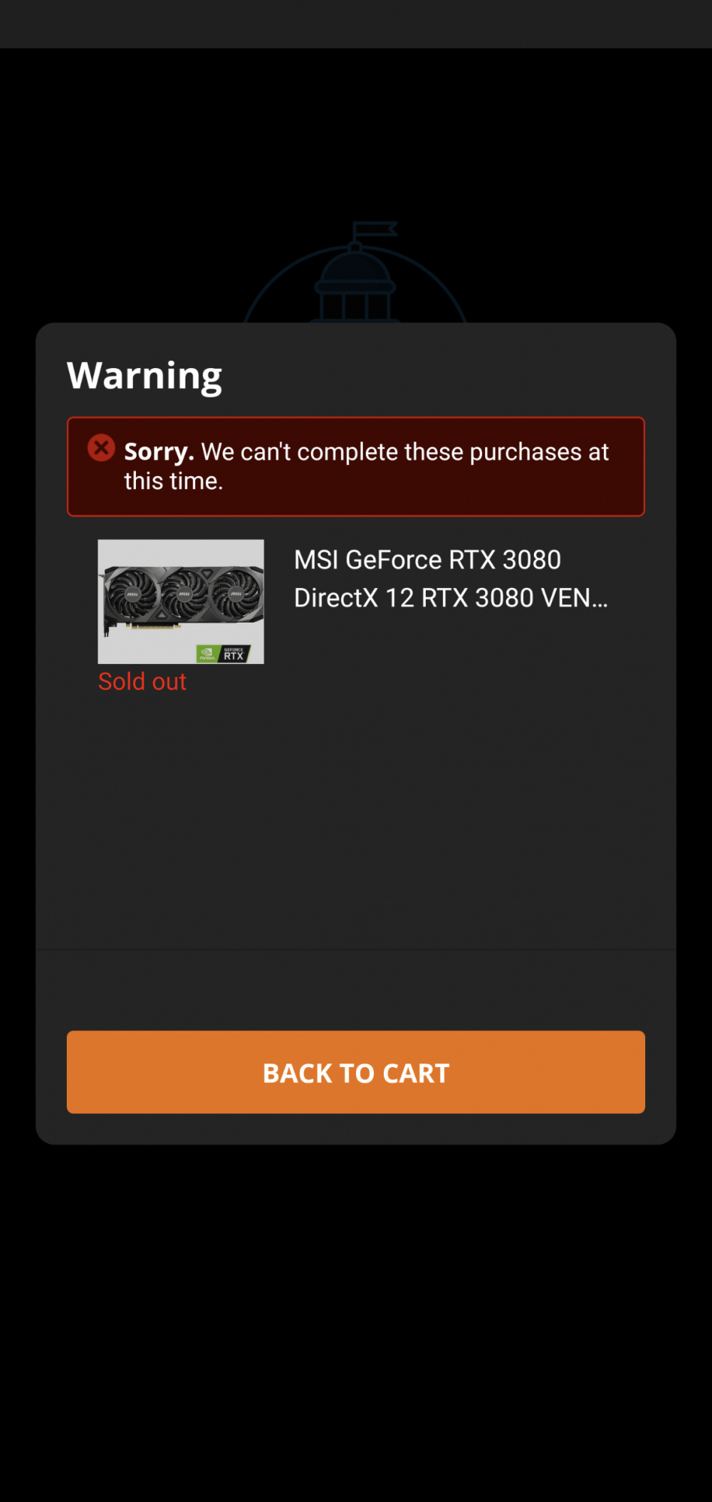The width and height of the screenshot is (712, 1502).
Task: Tap the middle fan of the GPU image
Action: (x=184, y=595)
